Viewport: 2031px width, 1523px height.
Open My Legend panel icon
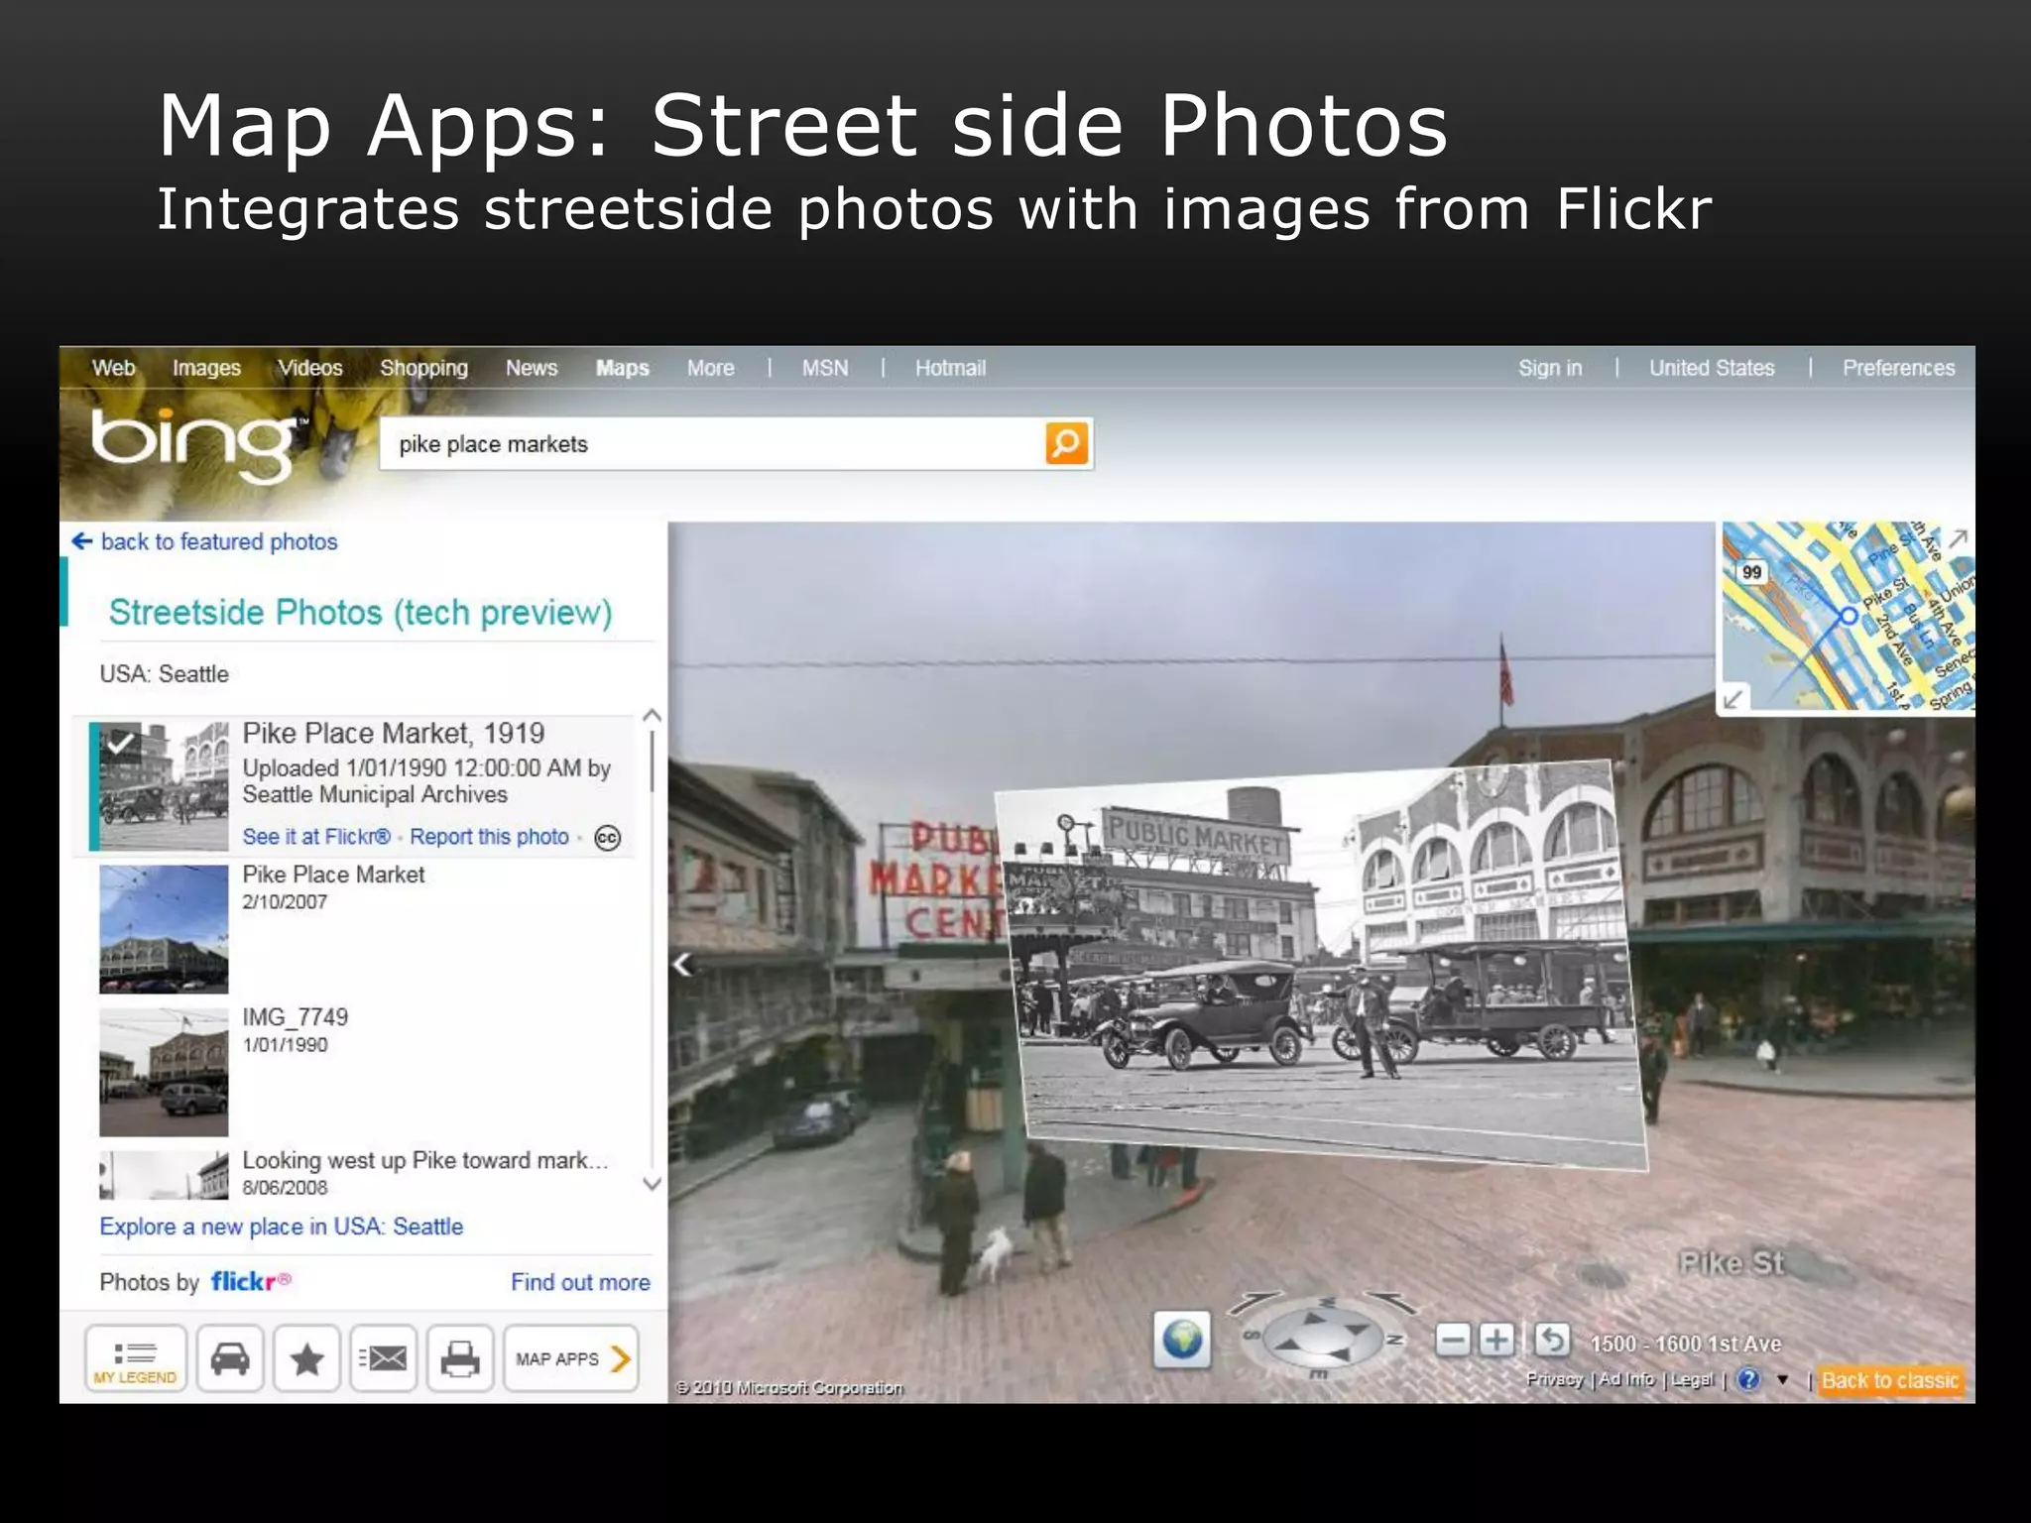tap(135, 1358)
